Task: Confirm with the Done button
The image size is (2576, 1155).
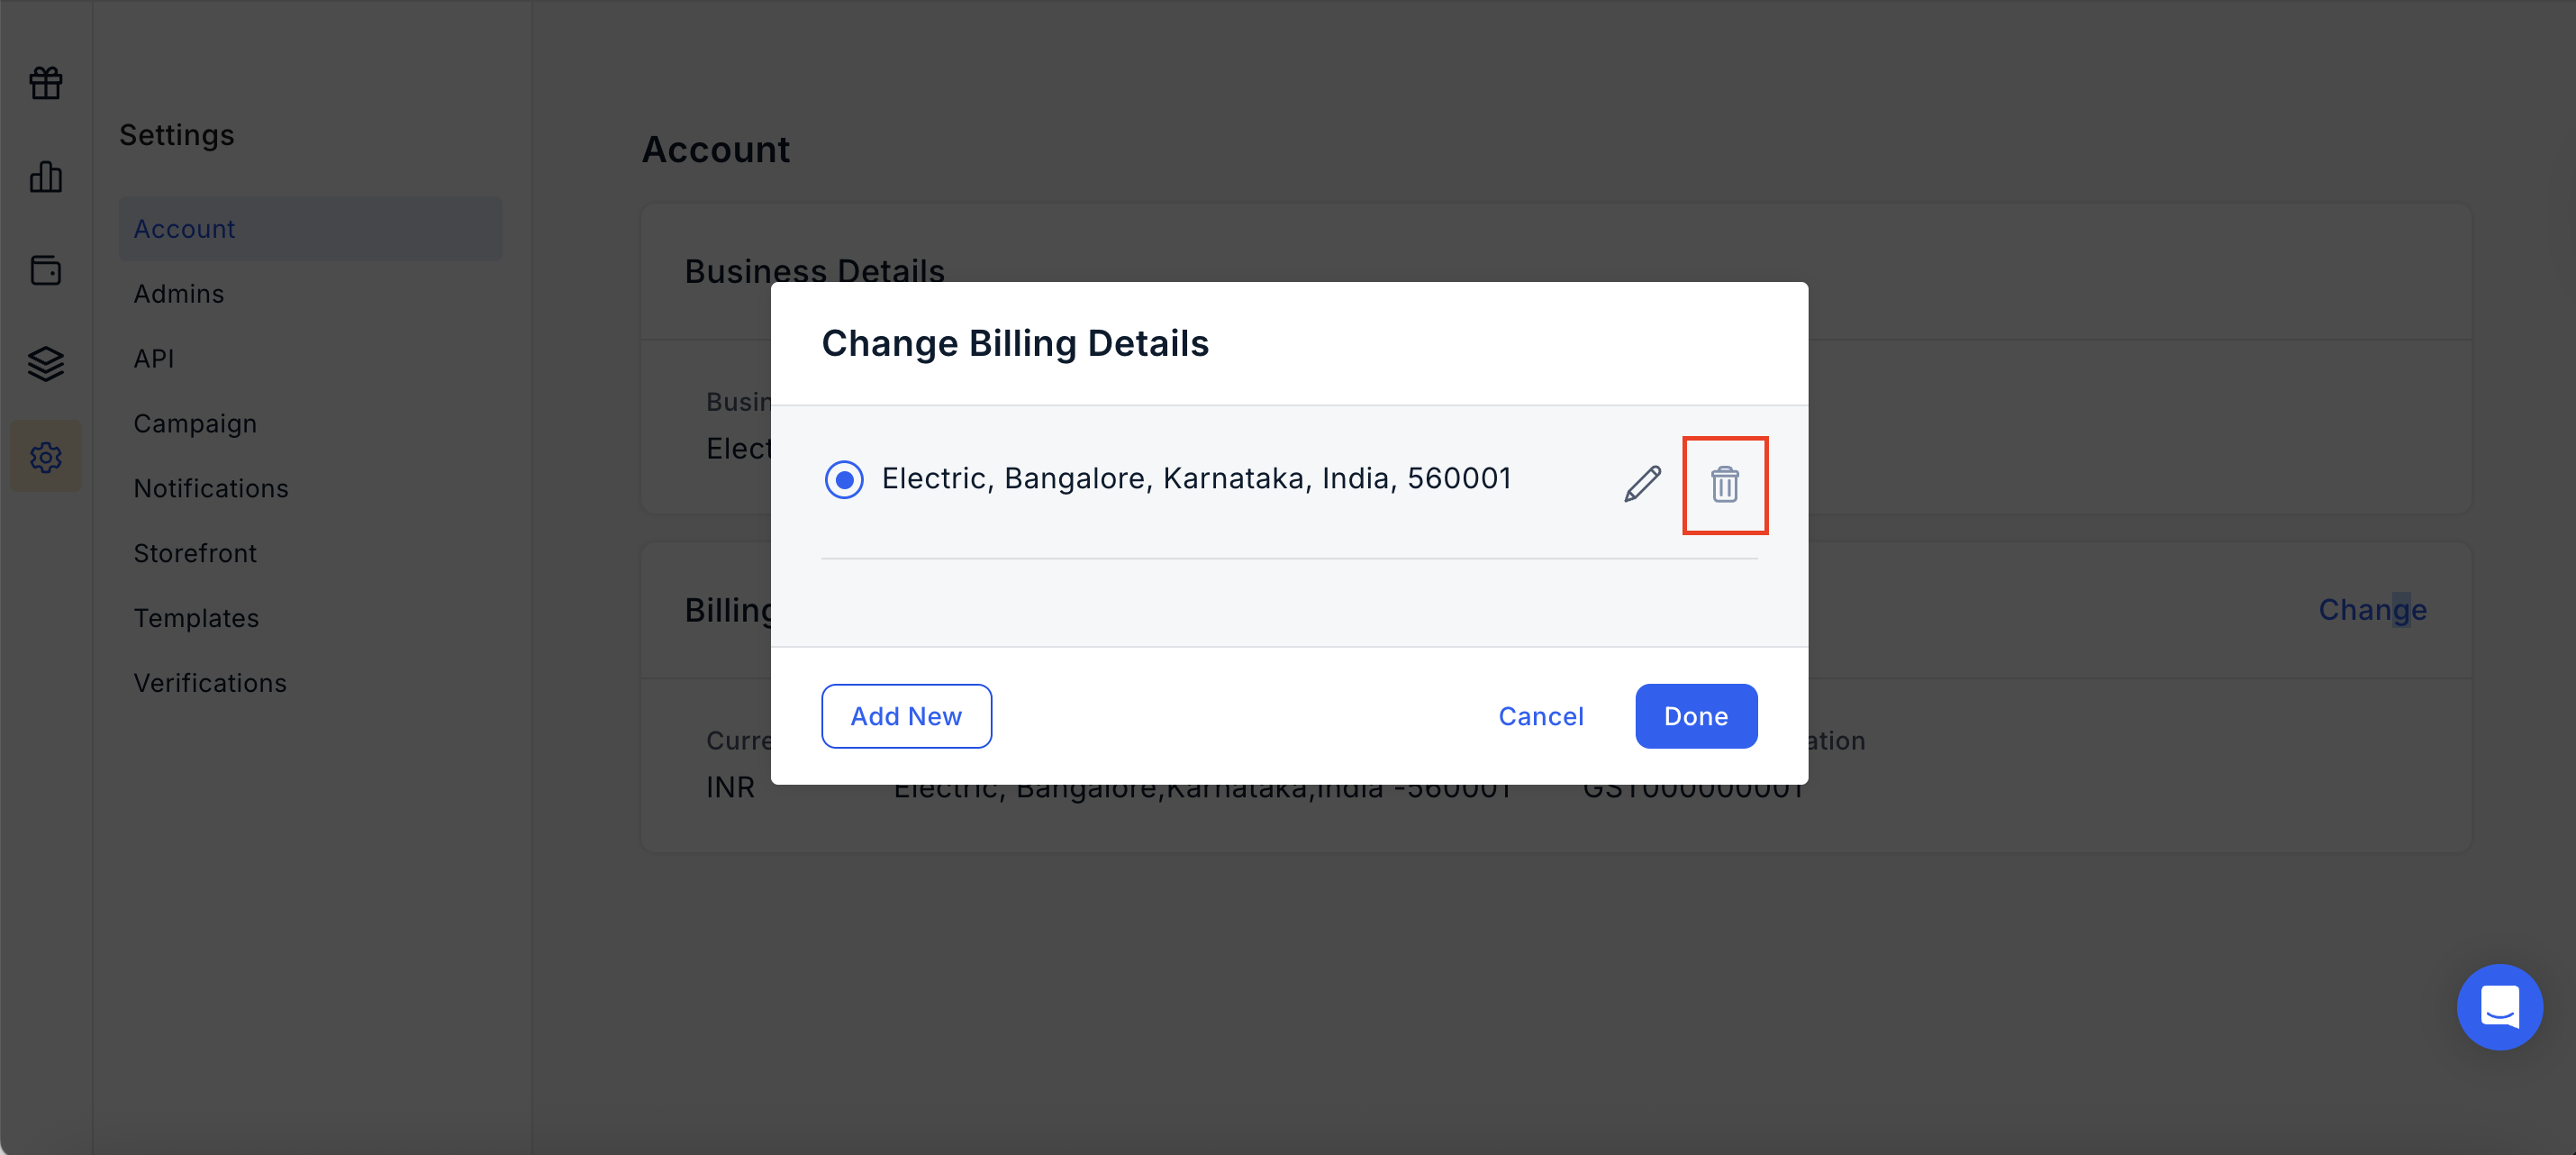Action: click(1696, 716)
